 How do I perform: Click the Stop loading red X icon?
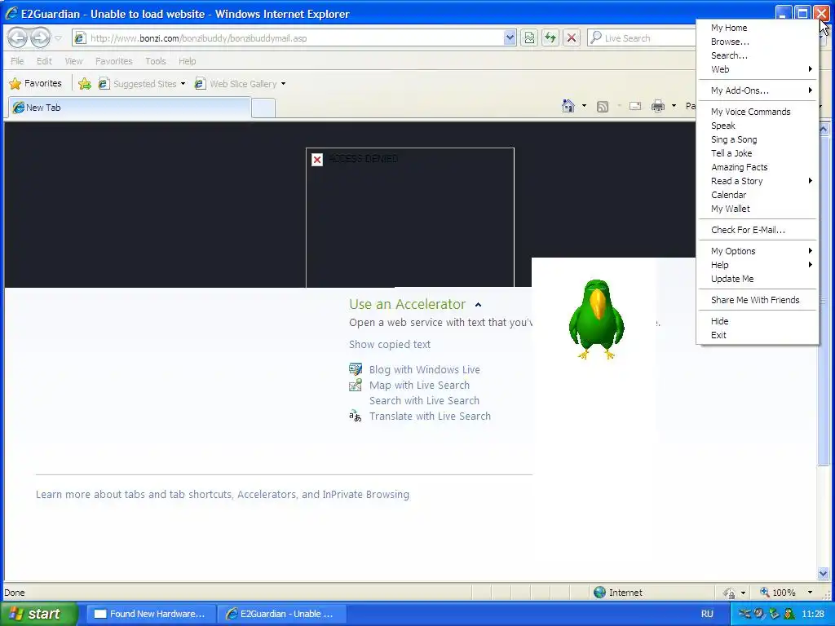pyautogui.click(x=572, y=37)
